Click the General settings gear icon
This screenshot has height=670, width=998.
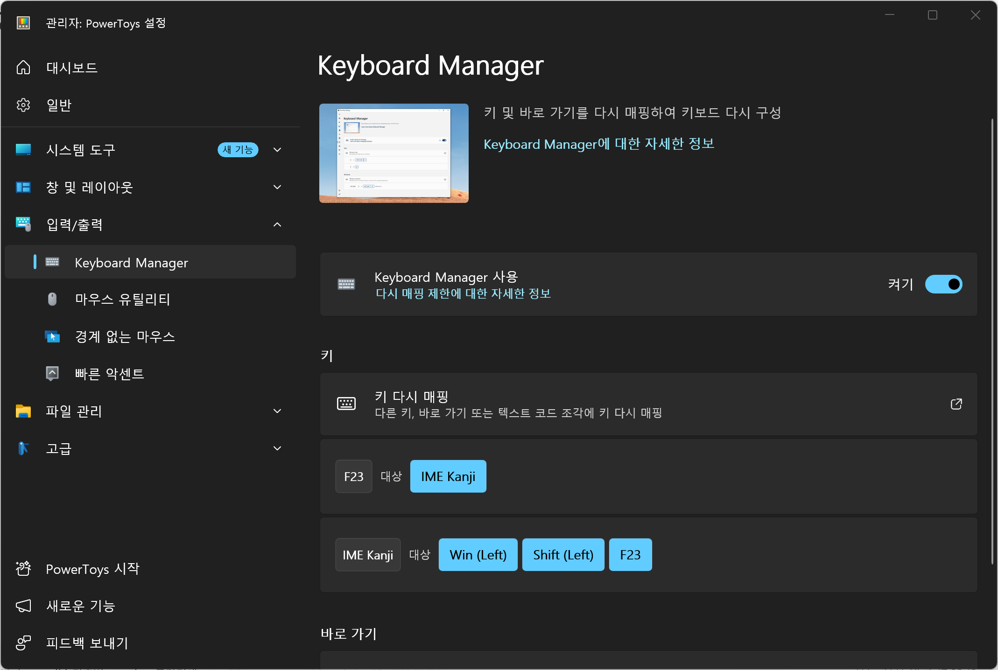click(x=23, y=105)
